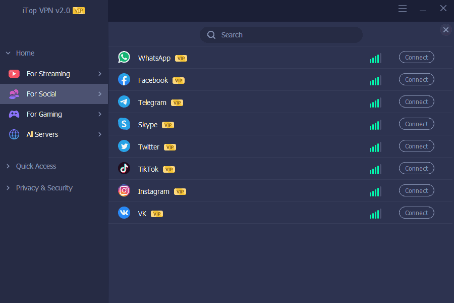This screenshot has width=454, height=303.
Task: Select the TikTok icon
Action: point(124,168)
